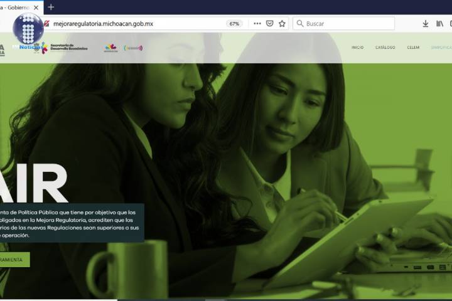Open the Downloads arrow icon
Viewport: 452px width, 301px height.
[x=425, y=24]
